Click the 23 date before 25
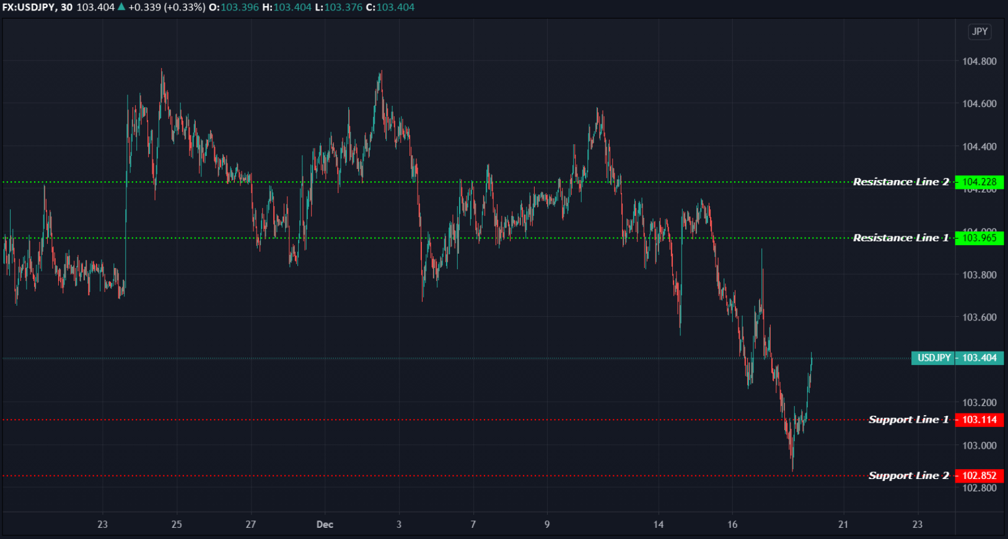 (x=103, y=525)
